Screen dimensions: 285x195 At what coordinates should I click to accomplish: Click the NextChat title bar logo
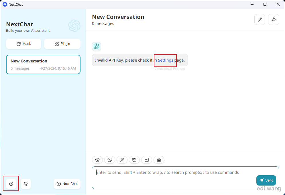click(x=5, y=4)
